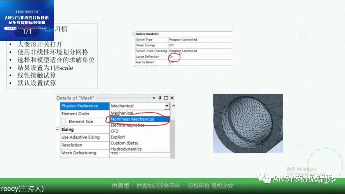This screenshot has width=345, height=194.
Task: Click the Weak Springs Off value
Action: (172, 45)
